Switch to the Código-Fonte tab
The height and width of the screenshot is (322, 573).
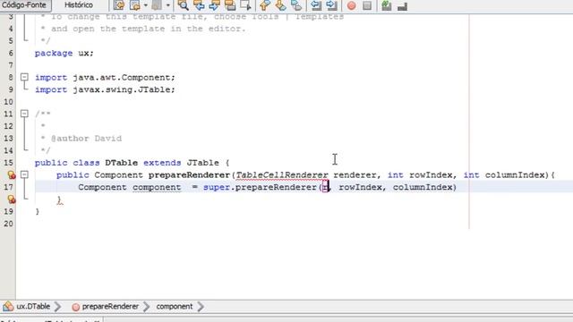click(x=25, y=5)
